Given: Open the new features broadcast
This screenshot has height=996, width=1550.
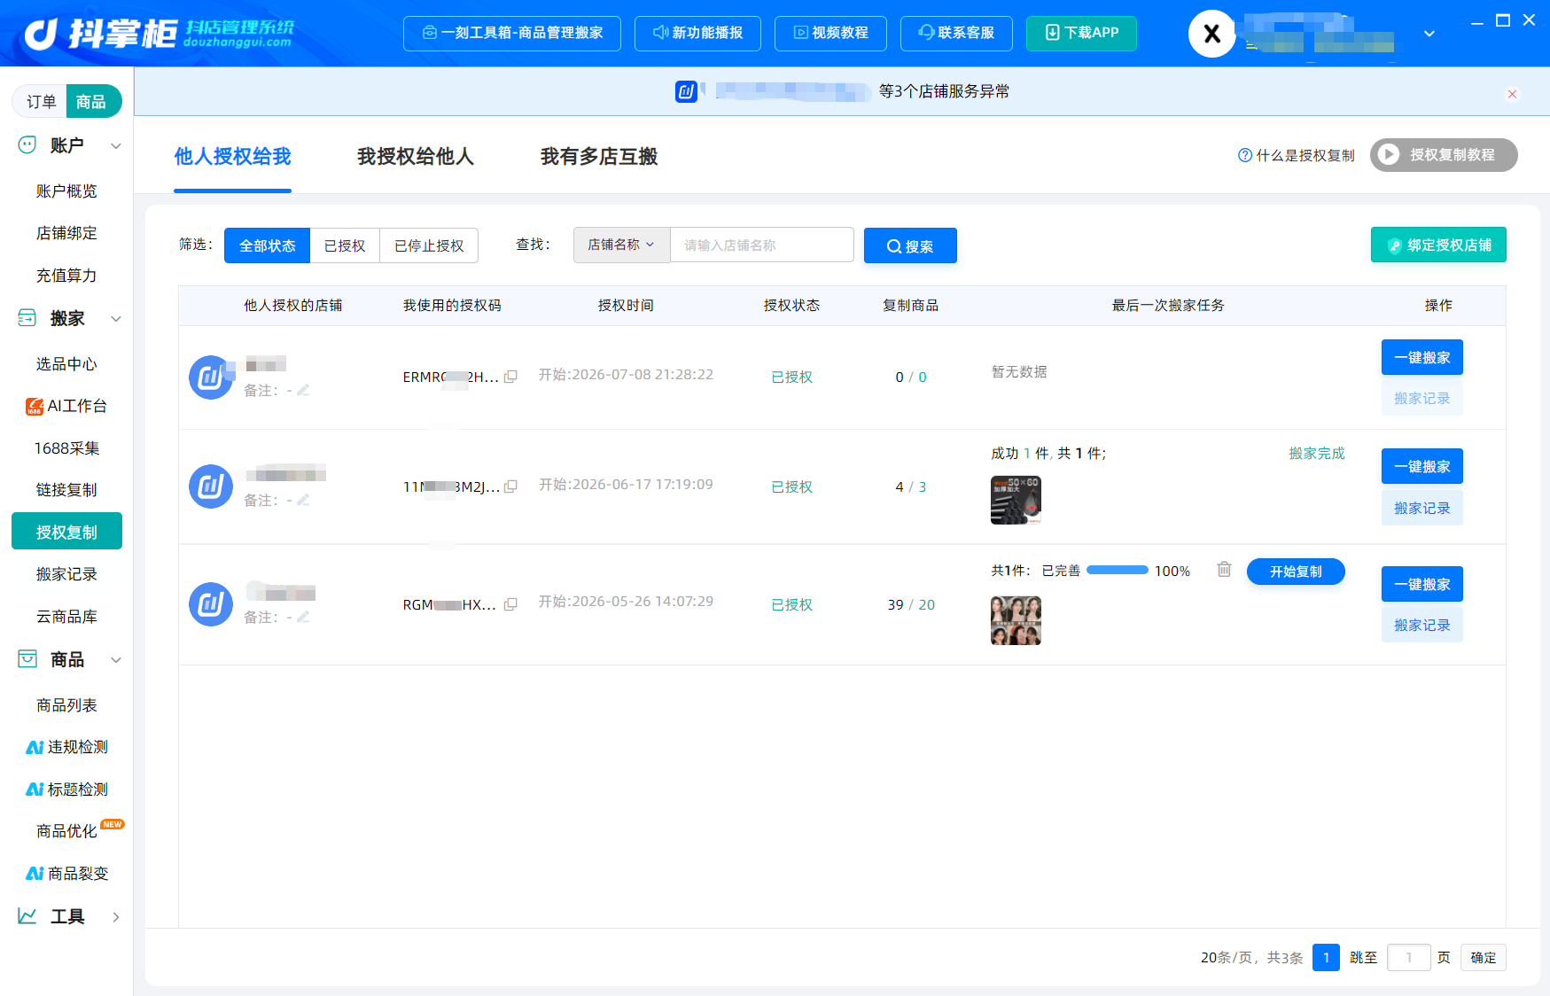Looking at the screenshot, I should (697, 33).
